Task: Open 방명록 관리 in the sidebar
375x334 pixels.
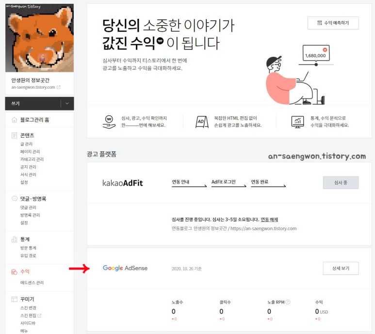Action: click(30, 215)
